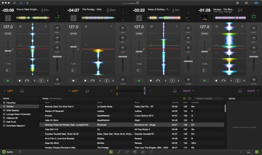Click the volume fader on deck 4

point(254,57)
